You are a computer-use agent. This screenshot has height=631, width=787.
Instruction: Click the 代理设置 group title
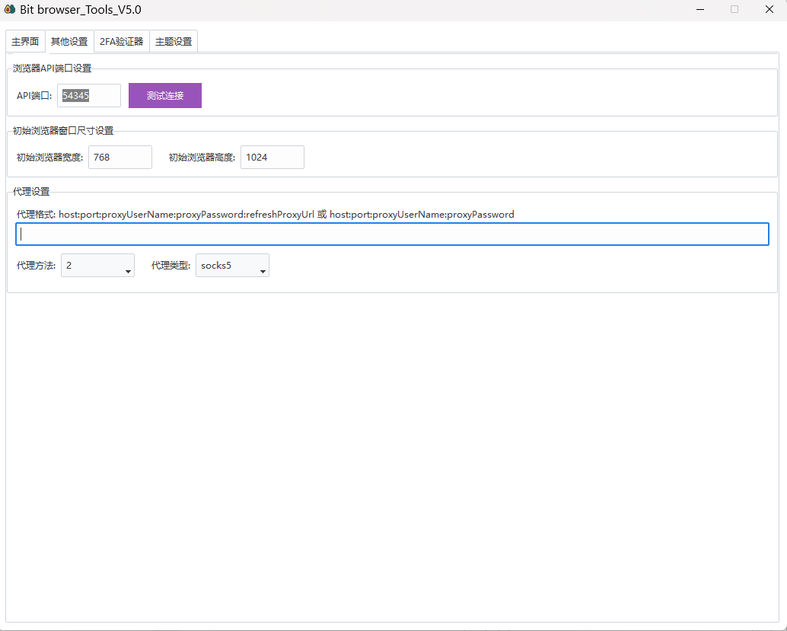pos(31,191)
